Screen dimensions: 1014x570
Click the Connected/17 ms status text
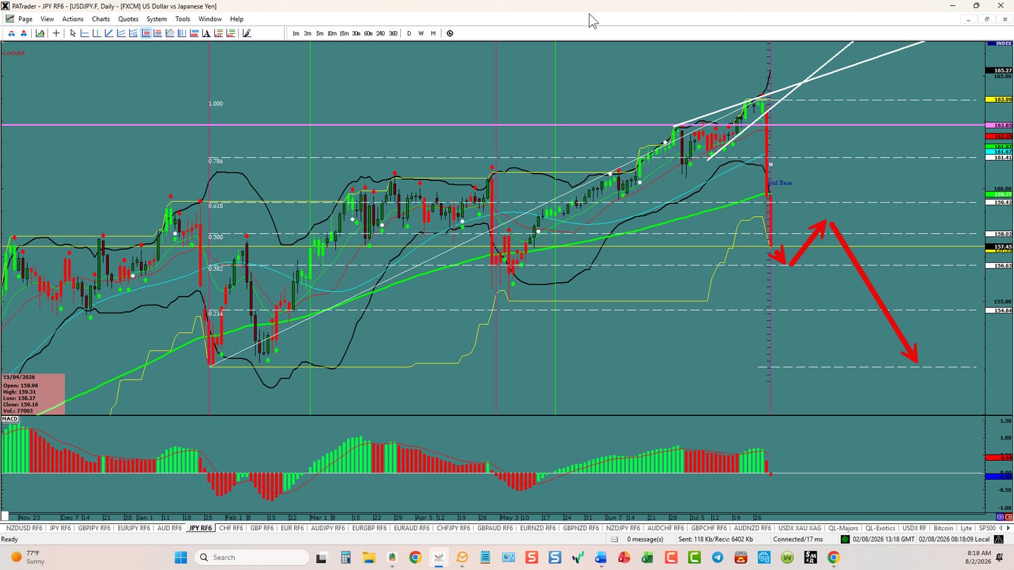pyautogui.click(x=798, y=539)
